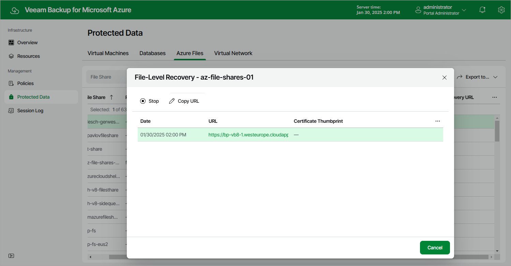Collapse the sidebar with the bottom-left icon

coord(11,256)
